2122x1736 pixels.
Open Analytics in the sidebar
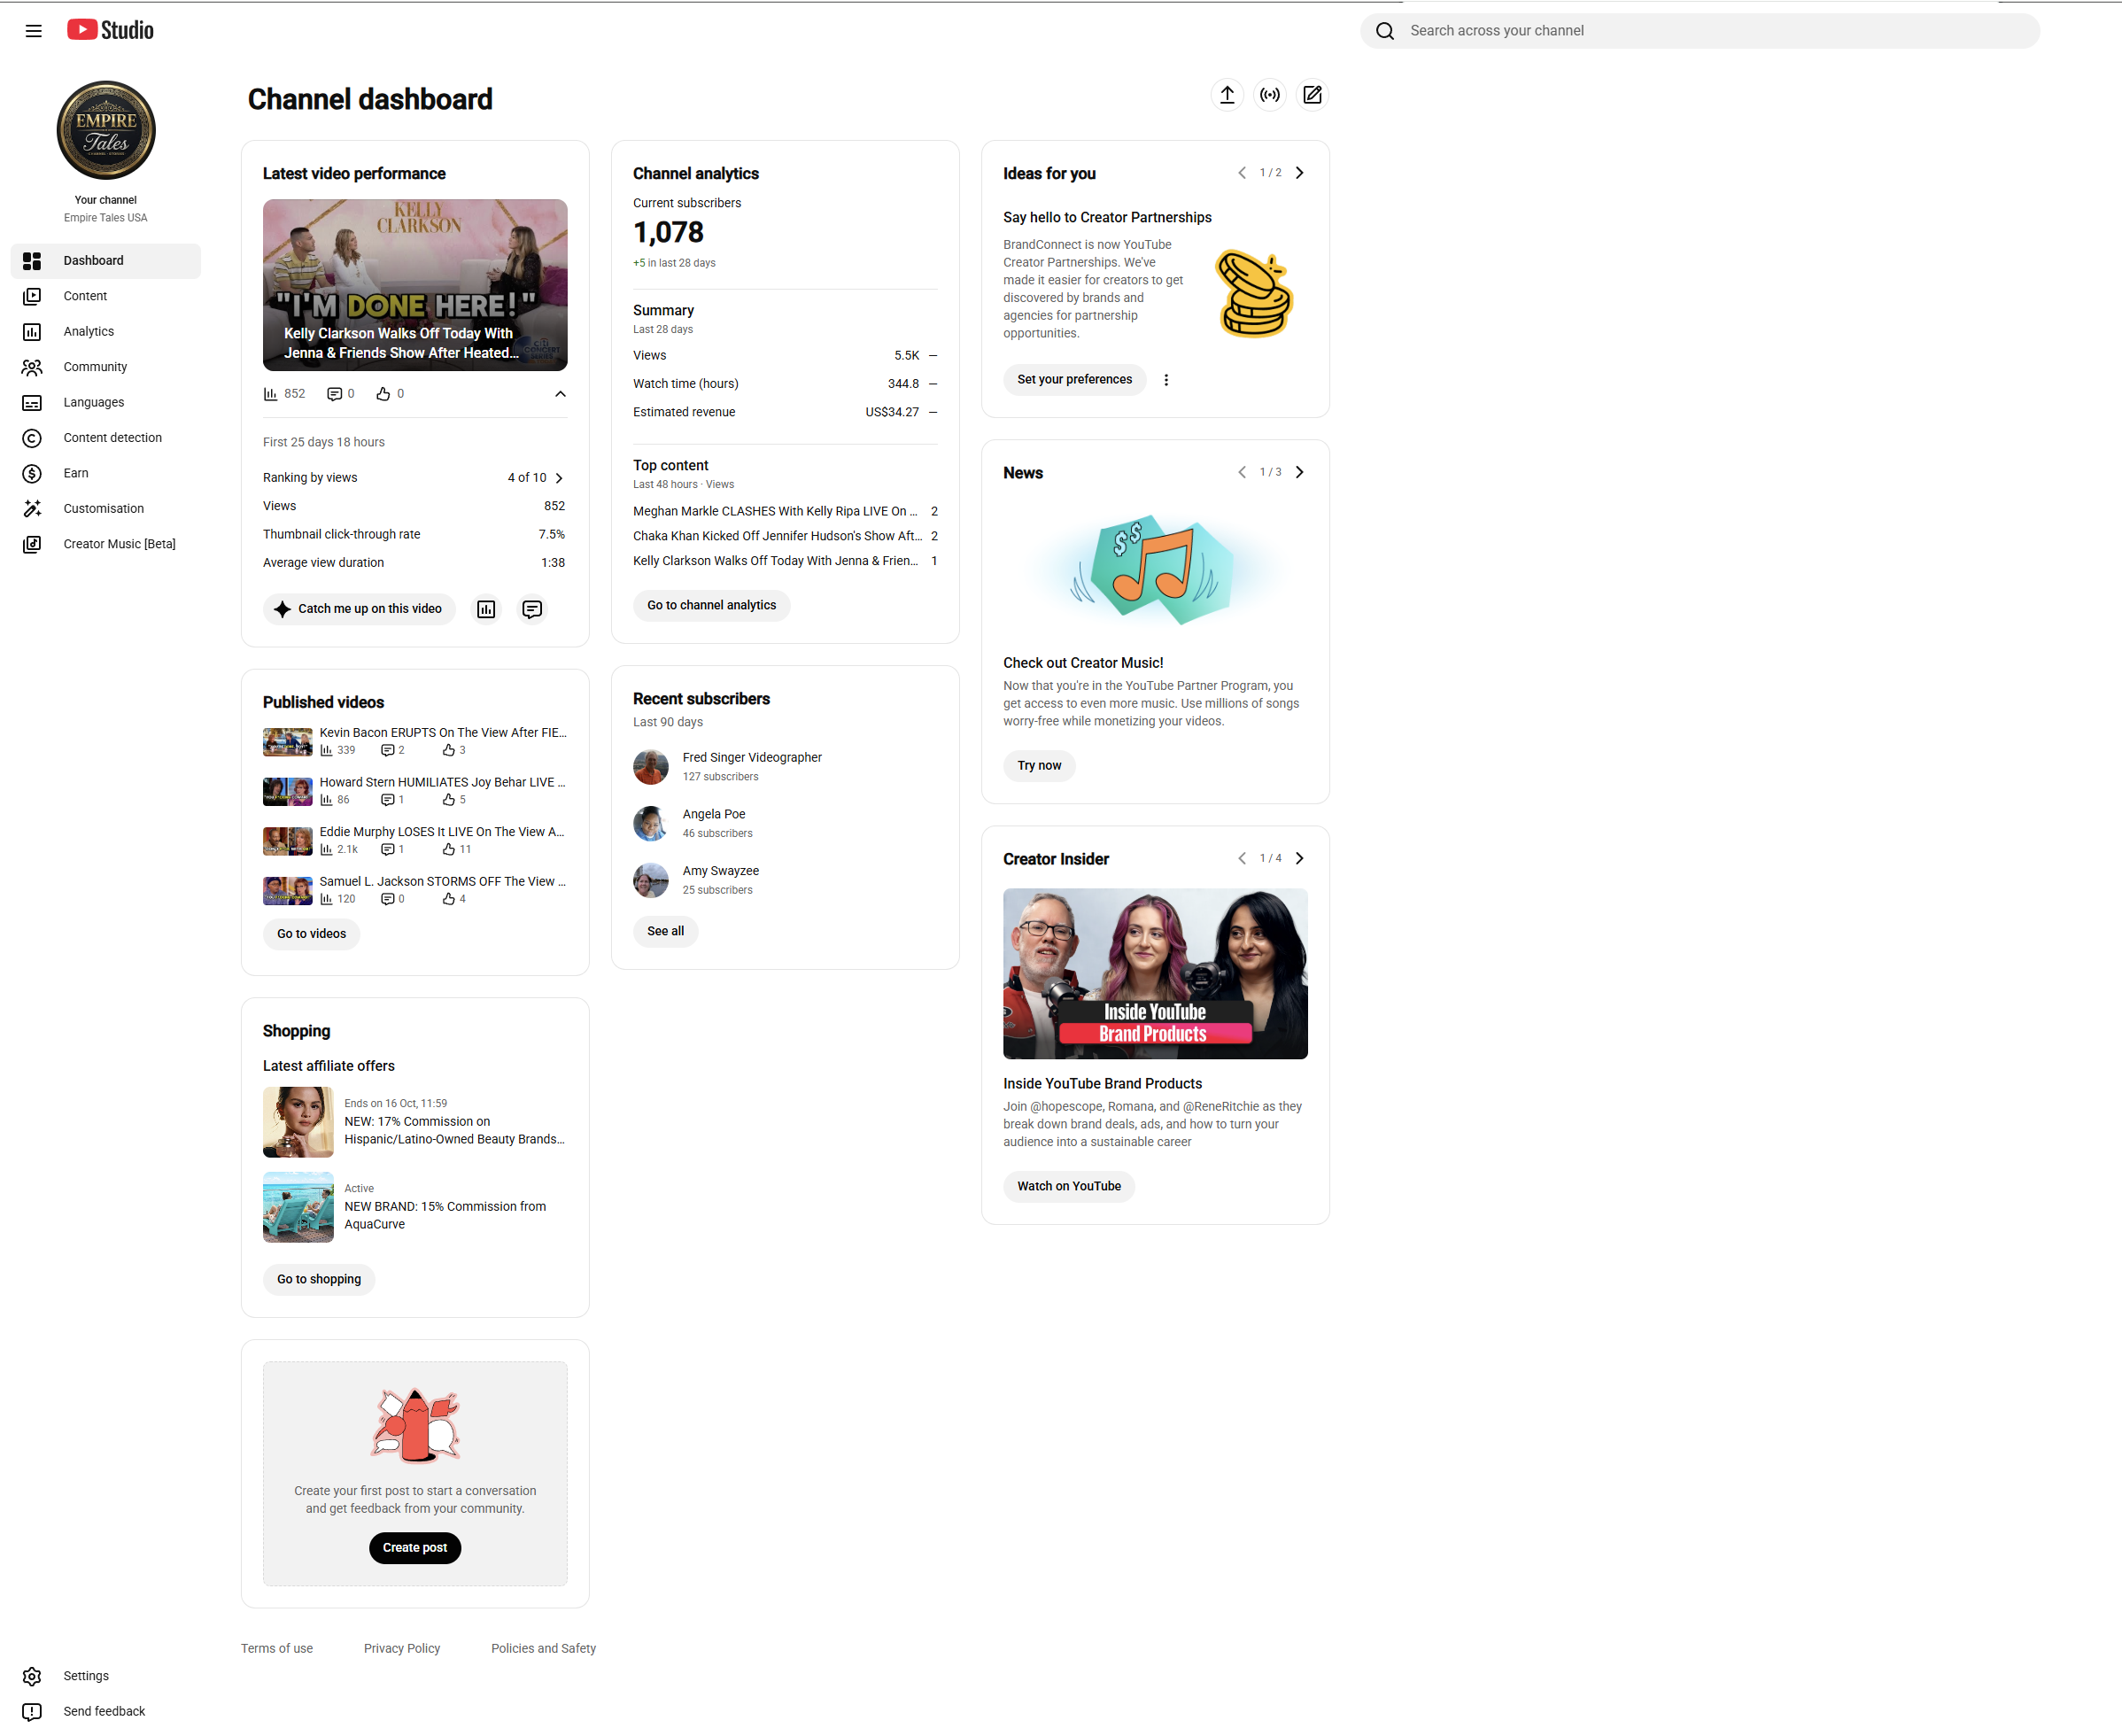coord(106,332)
